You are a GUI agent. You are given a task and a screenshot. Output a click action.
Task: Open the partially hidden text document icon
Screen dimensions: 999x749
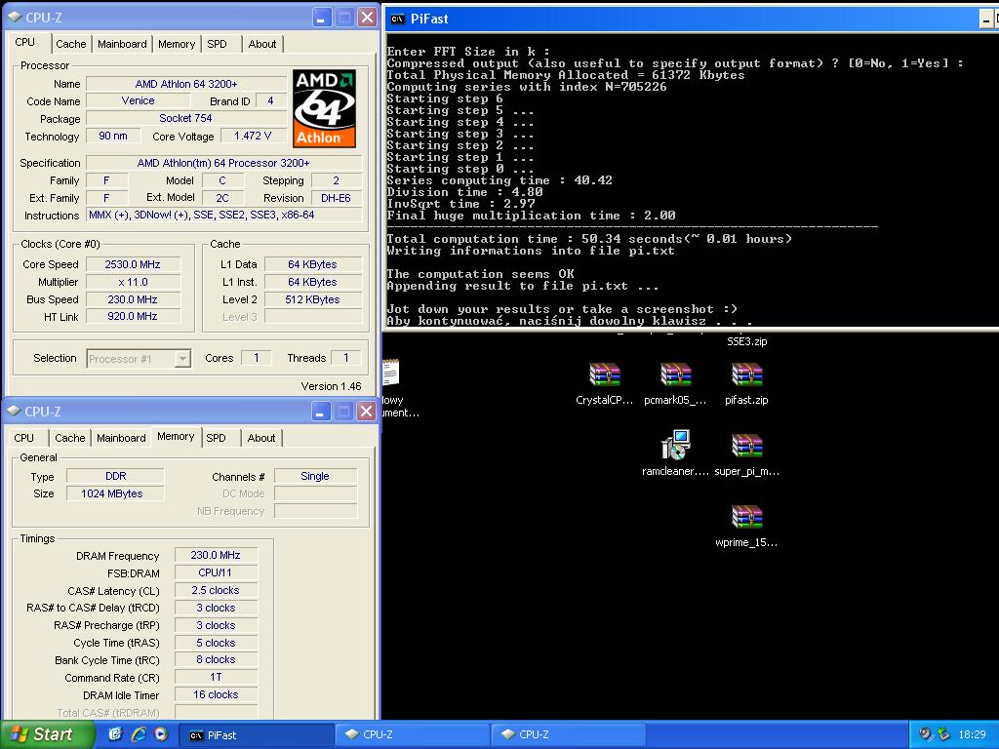[x=390, y=372]
